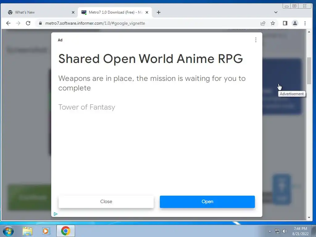Close the Metro7 1.0 Download tab
The image size is (316, 237).
pyautogui.click(x=147, y=12)
